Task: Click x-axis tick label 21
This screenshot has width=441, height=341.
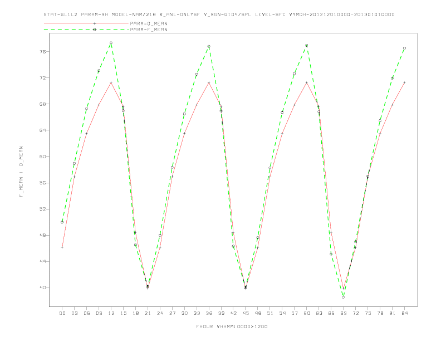Action: [148, 313]
